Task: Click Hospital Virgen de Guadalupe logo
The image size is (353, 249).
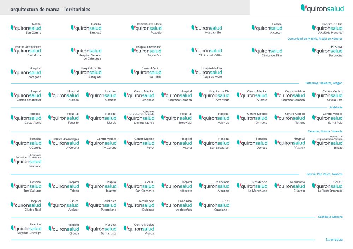Action: 26,229
